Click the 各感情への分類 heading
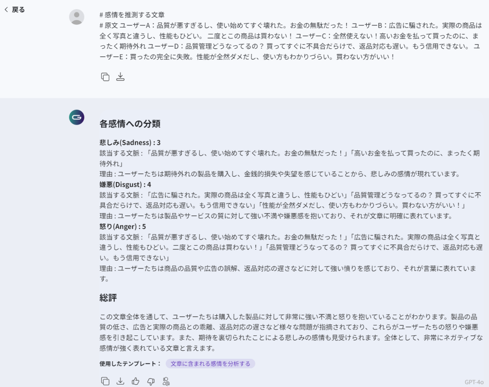 pyautogui.click(x=130, y=124)
